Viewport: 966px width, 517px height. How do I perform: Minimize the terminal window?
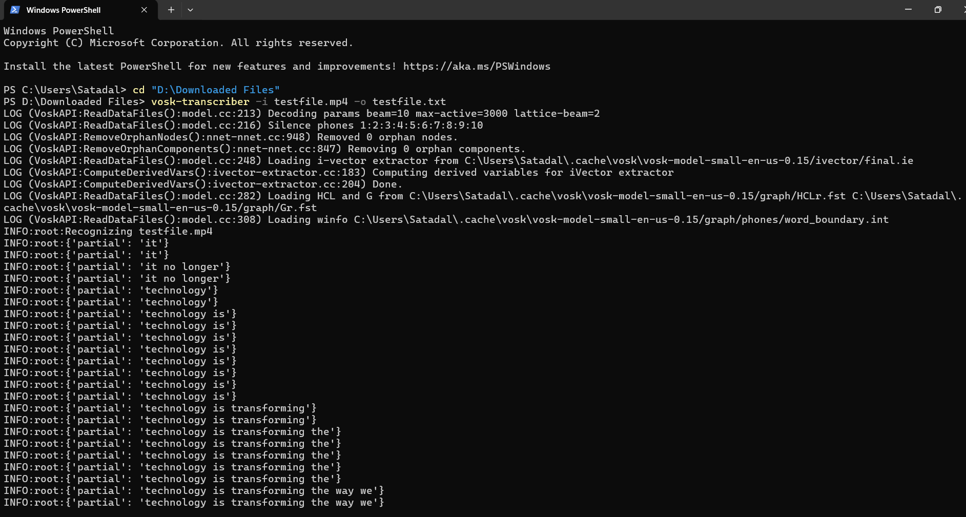coord(908,9)
